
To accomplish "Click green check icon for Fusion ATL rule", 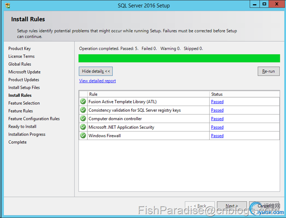I will pos(83,101).
